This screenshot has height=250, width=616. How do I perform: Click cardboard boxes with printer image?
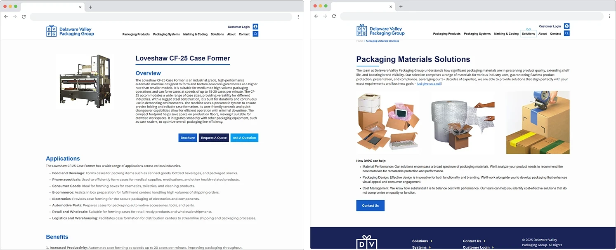click(x=388, y=122)
